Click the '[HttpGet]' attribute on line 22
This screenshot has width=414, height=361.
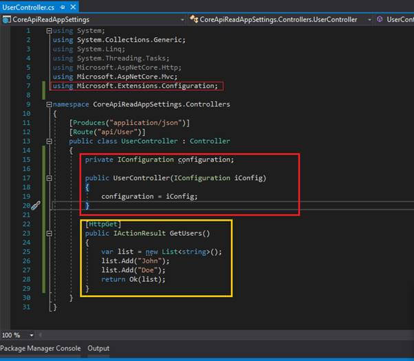tap(103, 224)
